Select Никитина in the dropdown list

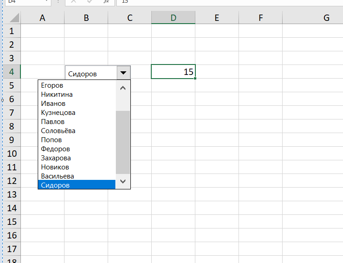coord(77,94)
